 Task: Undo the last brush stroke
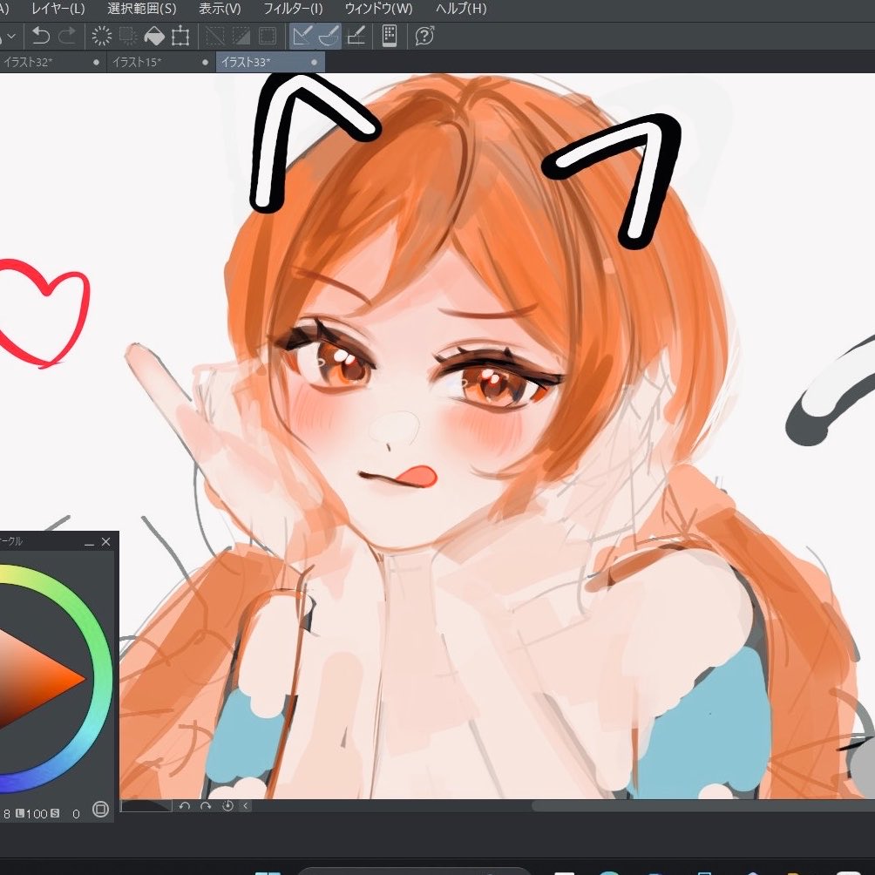(40, 37)
